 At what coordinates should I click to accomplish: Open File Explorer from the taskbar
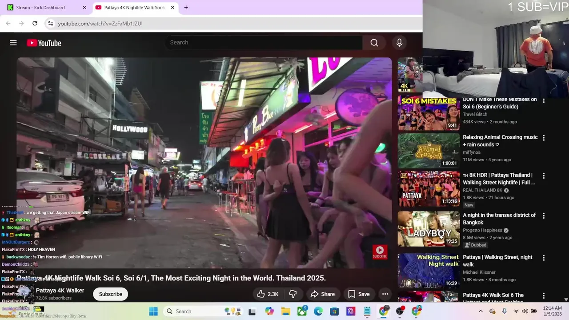click(285, 311)
